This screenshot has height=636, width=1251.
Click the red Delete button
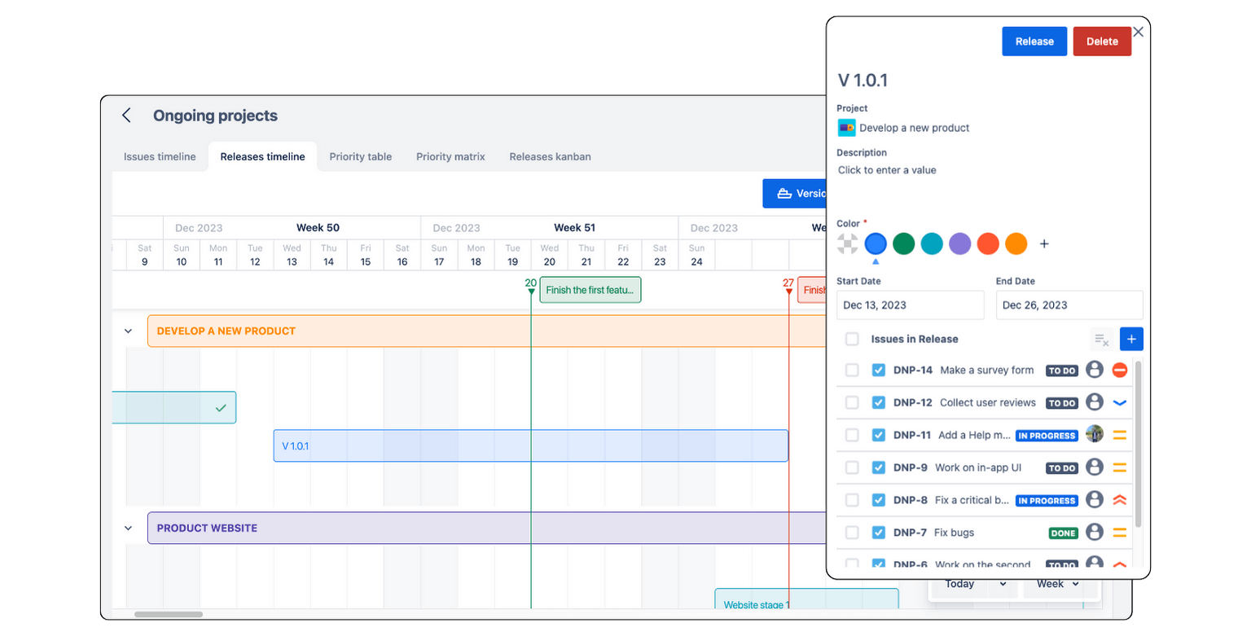pos(1102,42)
